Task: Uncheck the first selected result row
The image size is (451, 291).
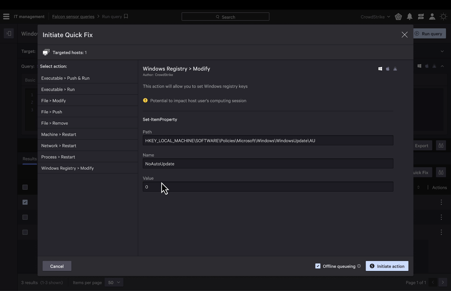Action: click(25, 202)
